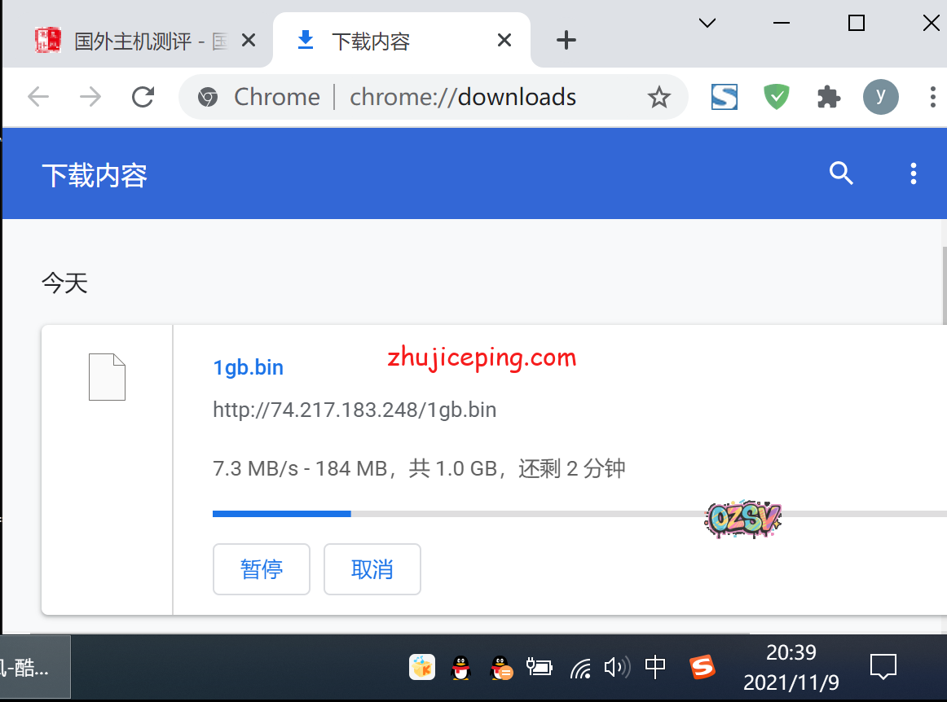Viewport: 947px width, 702px height.
Task: Cancel the download with 取消 button
Action: (372, 569)
